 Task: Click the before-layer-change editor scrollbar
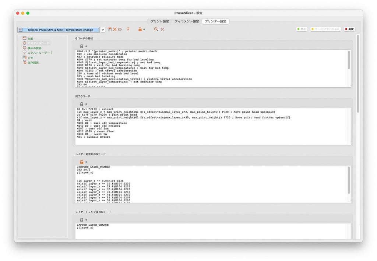pos(349,180)
